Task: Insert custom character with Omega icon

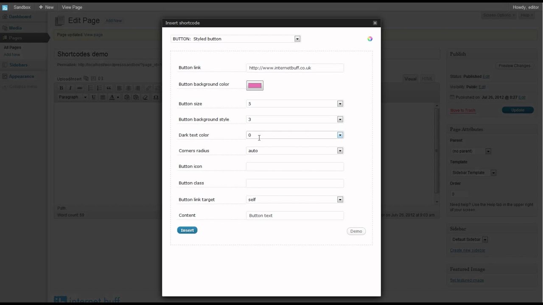Action: (x=156, y=97)
